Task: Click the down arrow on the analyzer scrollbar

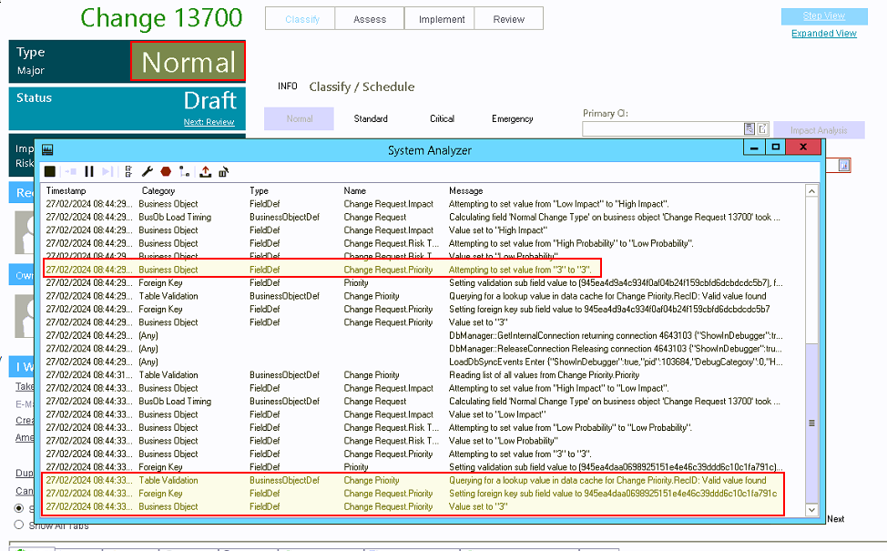Action: point(811,508)
